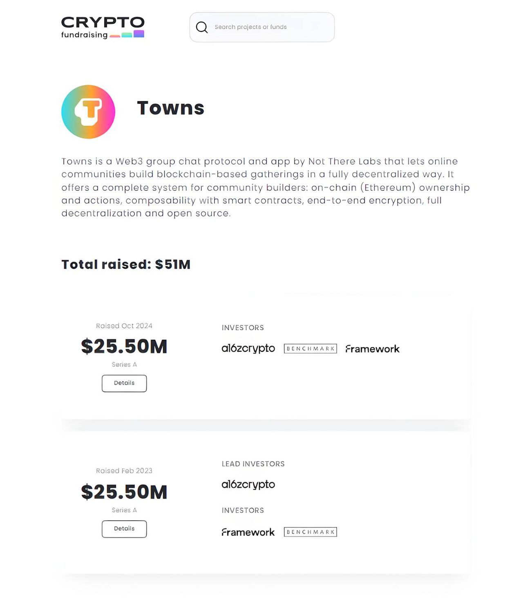
Task: Click the CRYPTO fundraising logo
Action: 102,27
